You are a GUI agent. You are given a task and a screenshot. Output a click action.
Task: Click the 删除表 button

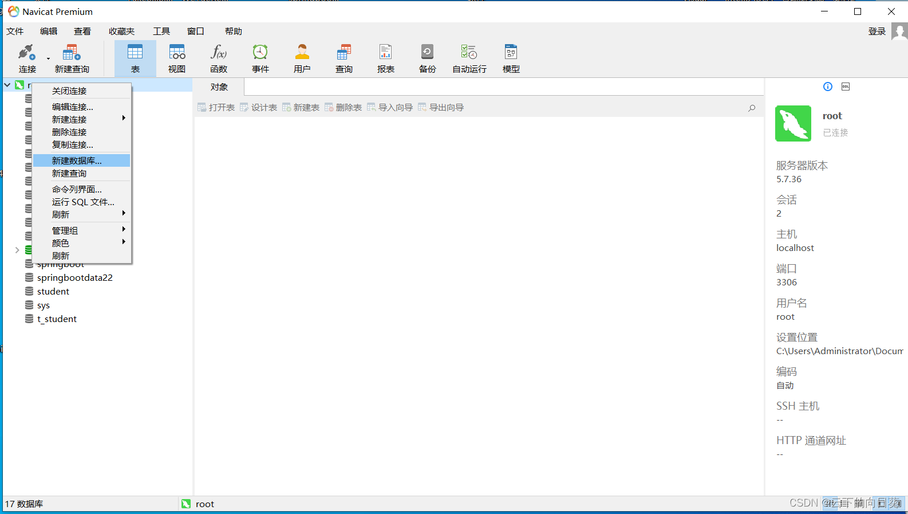(x=344, y=107)
